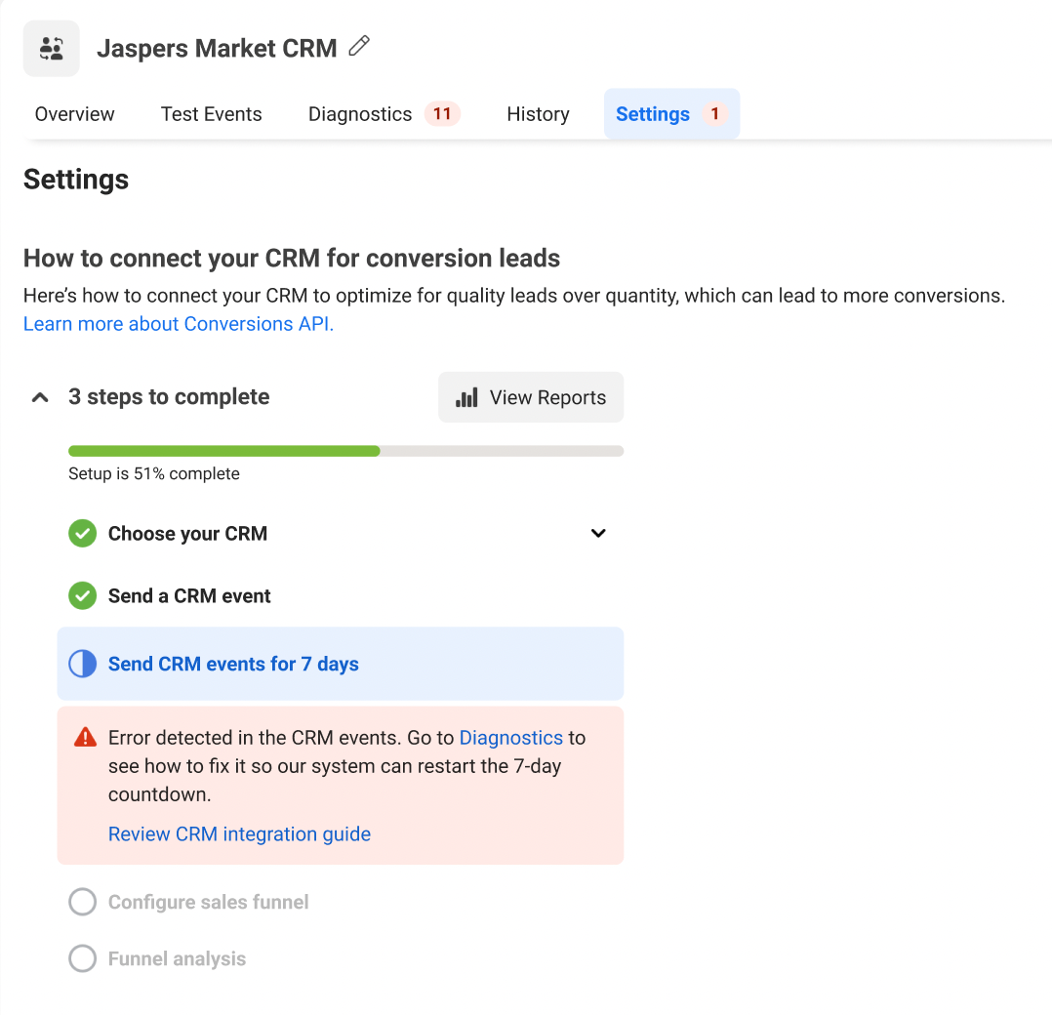Switch to the Test Events tab
Screen dimensions: 1052x1015
pos(212,114)
